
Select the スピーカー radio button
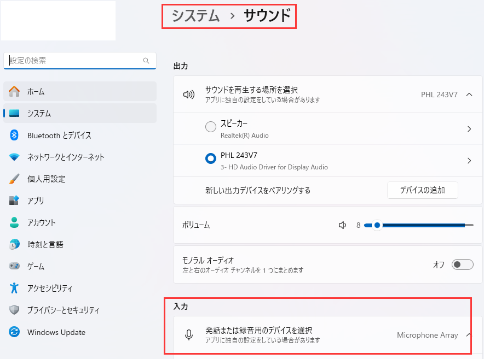[210, 126]
